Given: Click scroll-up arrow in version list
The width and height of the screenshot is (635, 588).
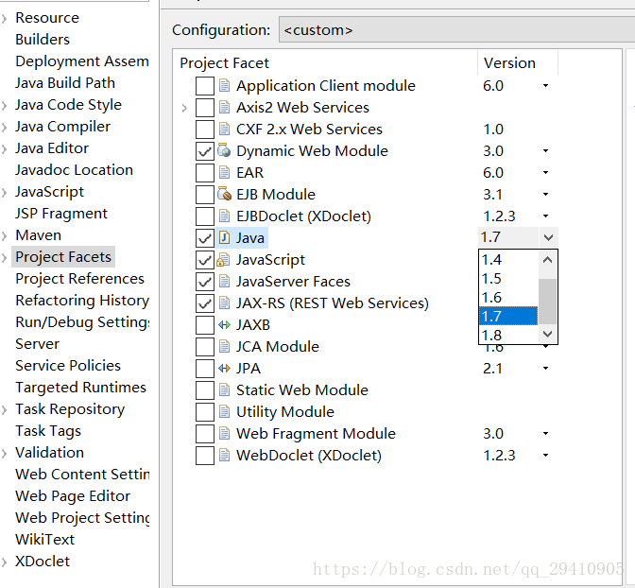Looking at the screenshot, I should click(x=547, y=259).
